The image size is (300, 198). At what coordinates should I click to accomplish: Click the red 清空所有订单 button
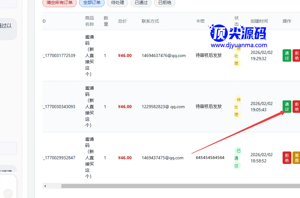[x=60, y=3]
